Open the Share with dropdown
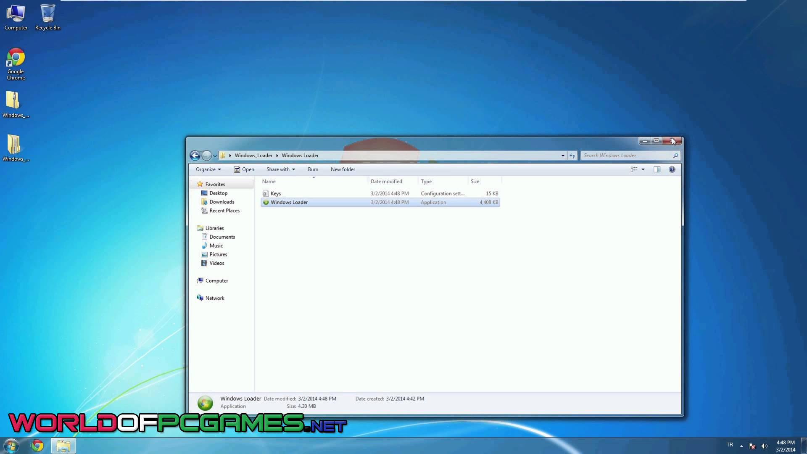 pyautogui.click(x=280, y=169)
